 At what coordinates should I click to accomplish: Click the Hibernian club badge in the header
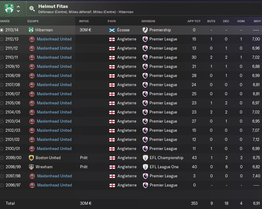tap(9, 8)
